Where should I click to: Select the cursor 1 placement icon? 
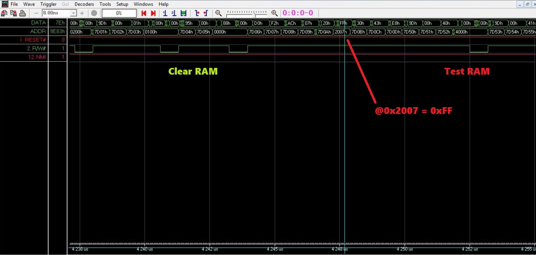coord(165,13)
